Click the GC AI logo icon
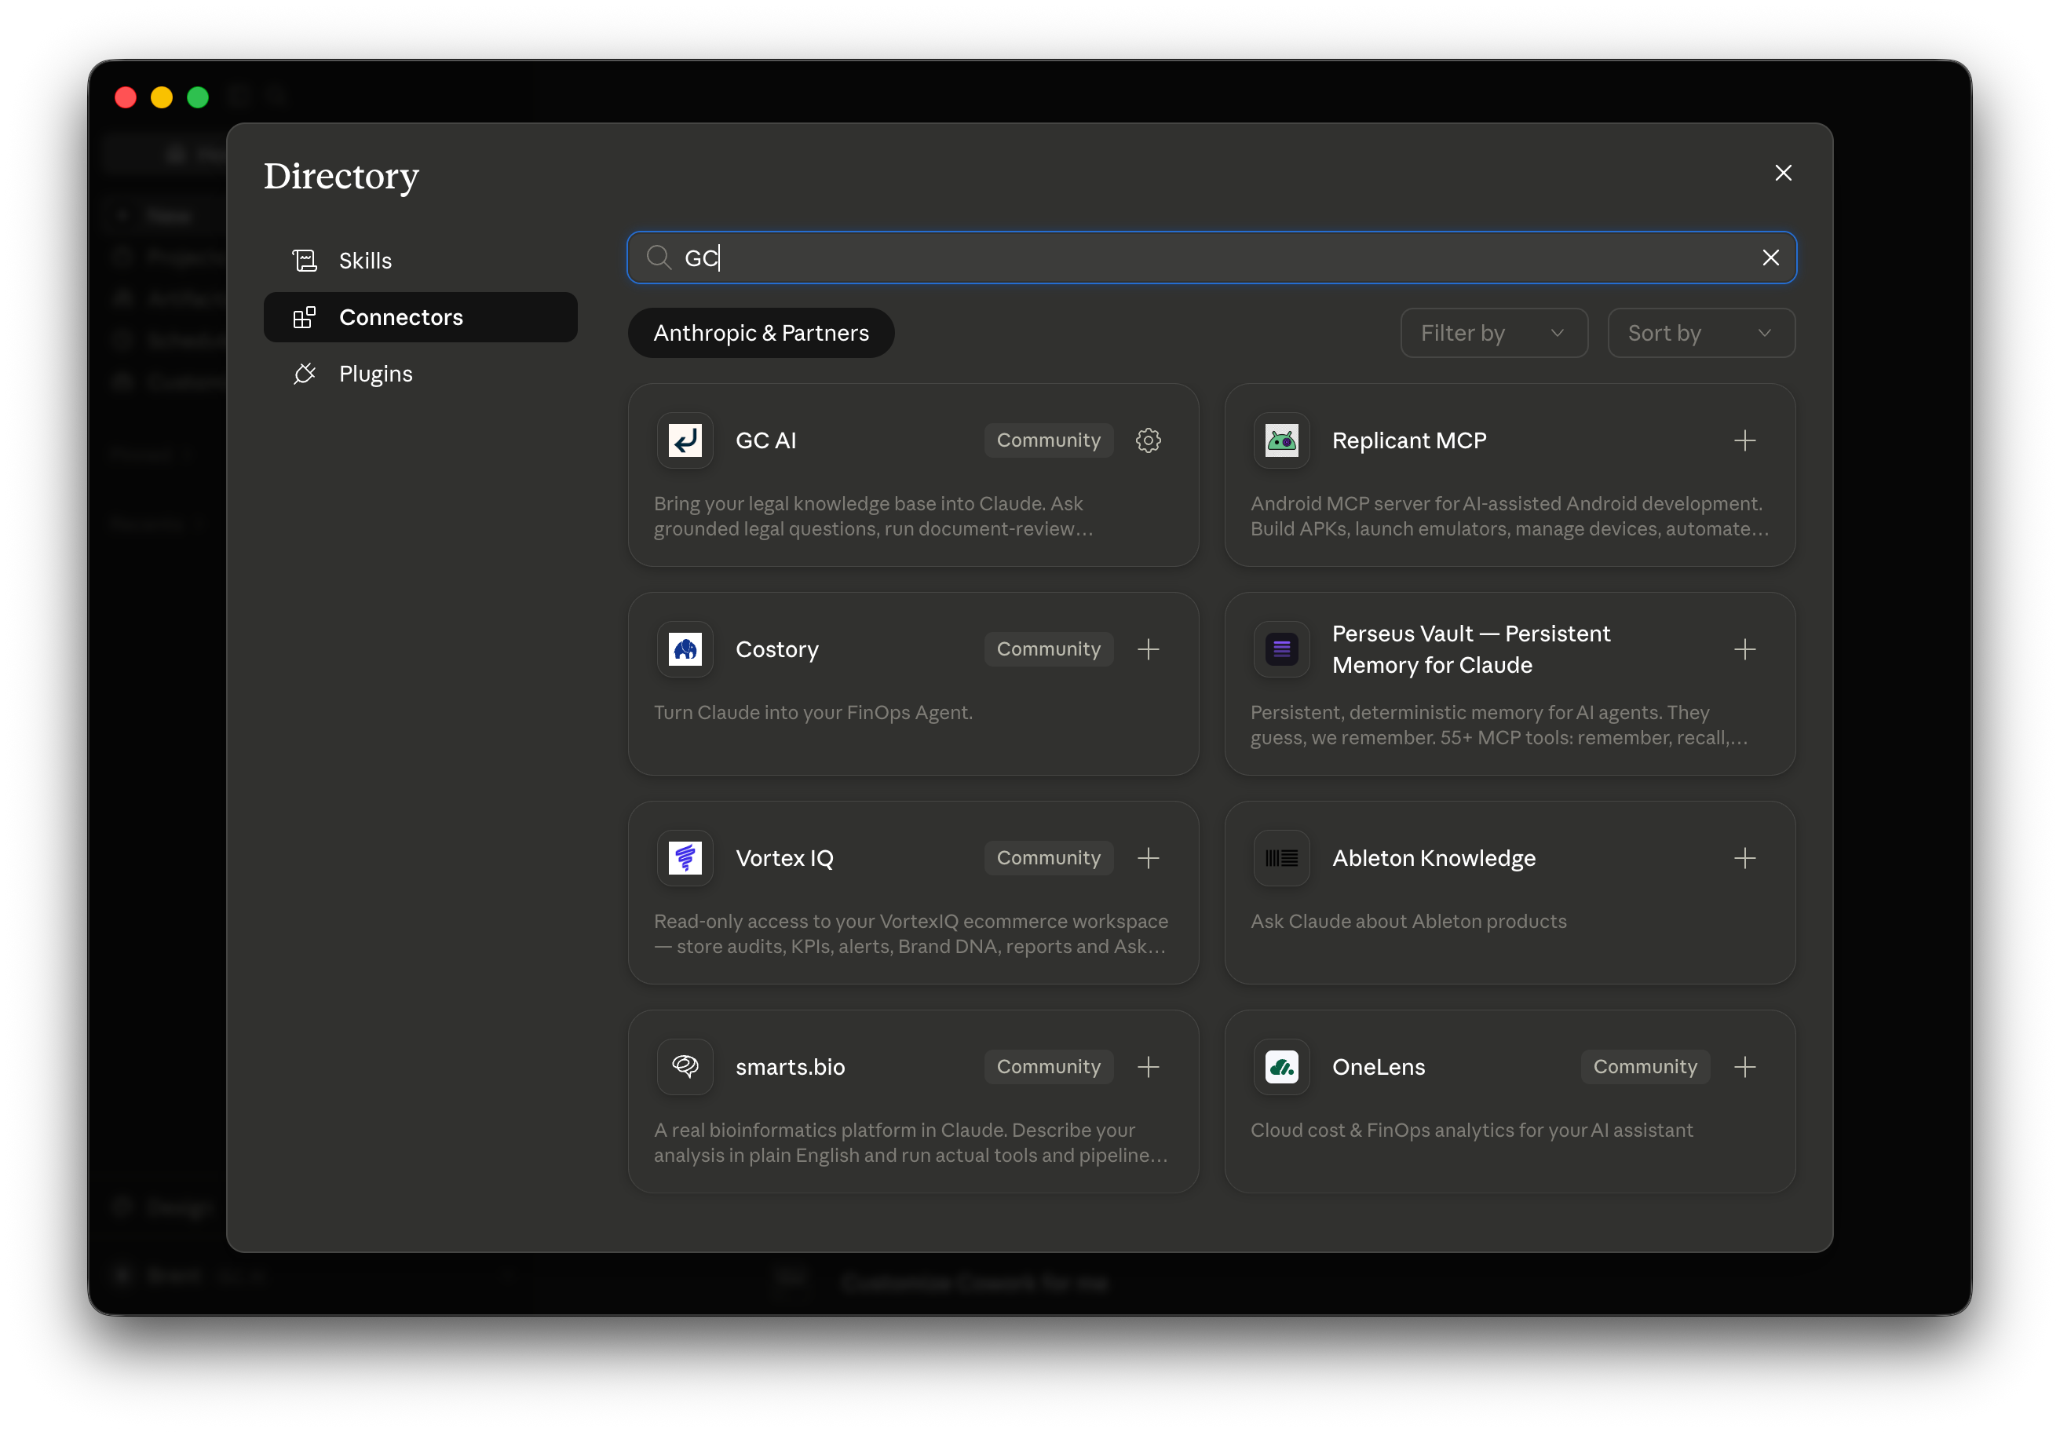Image resolution: width=2060 pixels, height=1432 pixels. 685,440
